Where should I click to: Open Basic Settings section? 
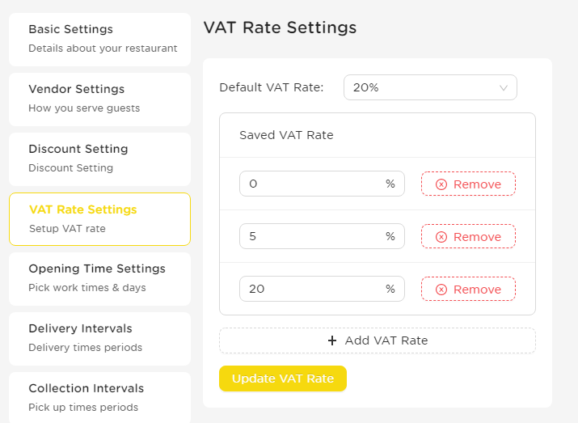(x=99, y=40)
